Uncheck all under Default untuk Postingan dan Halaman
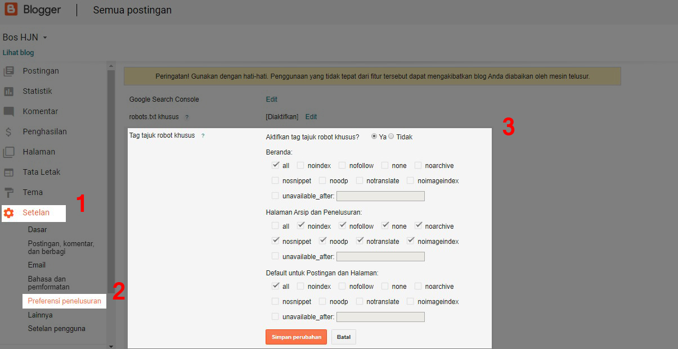 (x=275, y=286)
